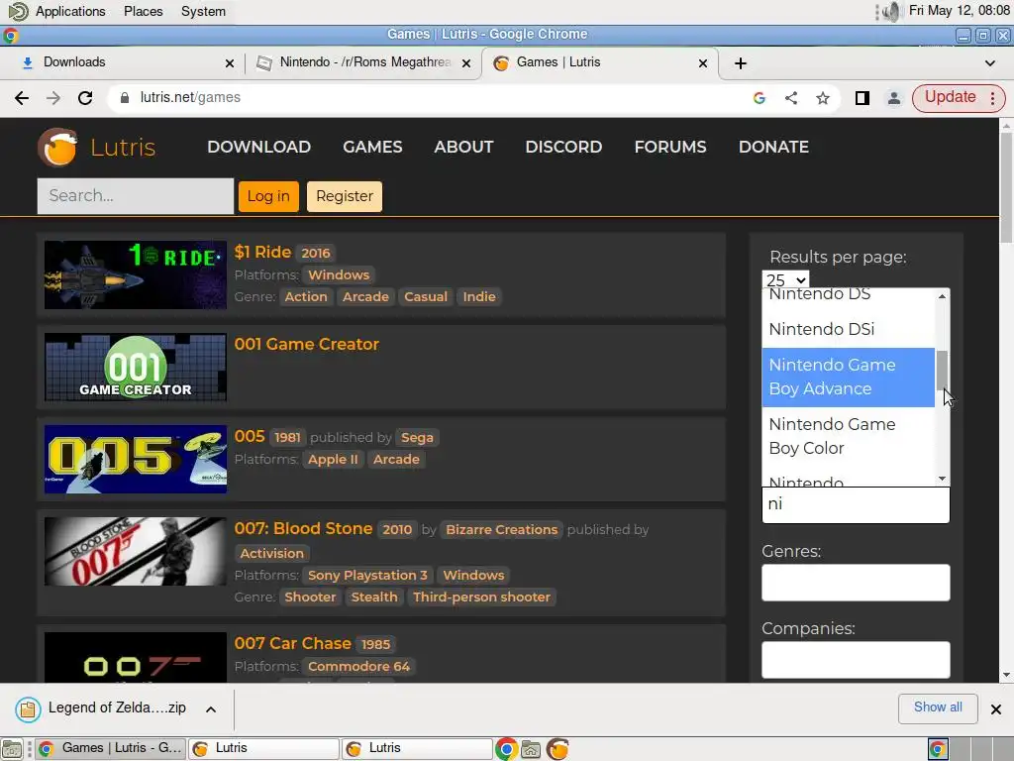The height and width of the screenshot is (761, 1014).
Task: Bookmark this page with star icon
Action: 823,98
